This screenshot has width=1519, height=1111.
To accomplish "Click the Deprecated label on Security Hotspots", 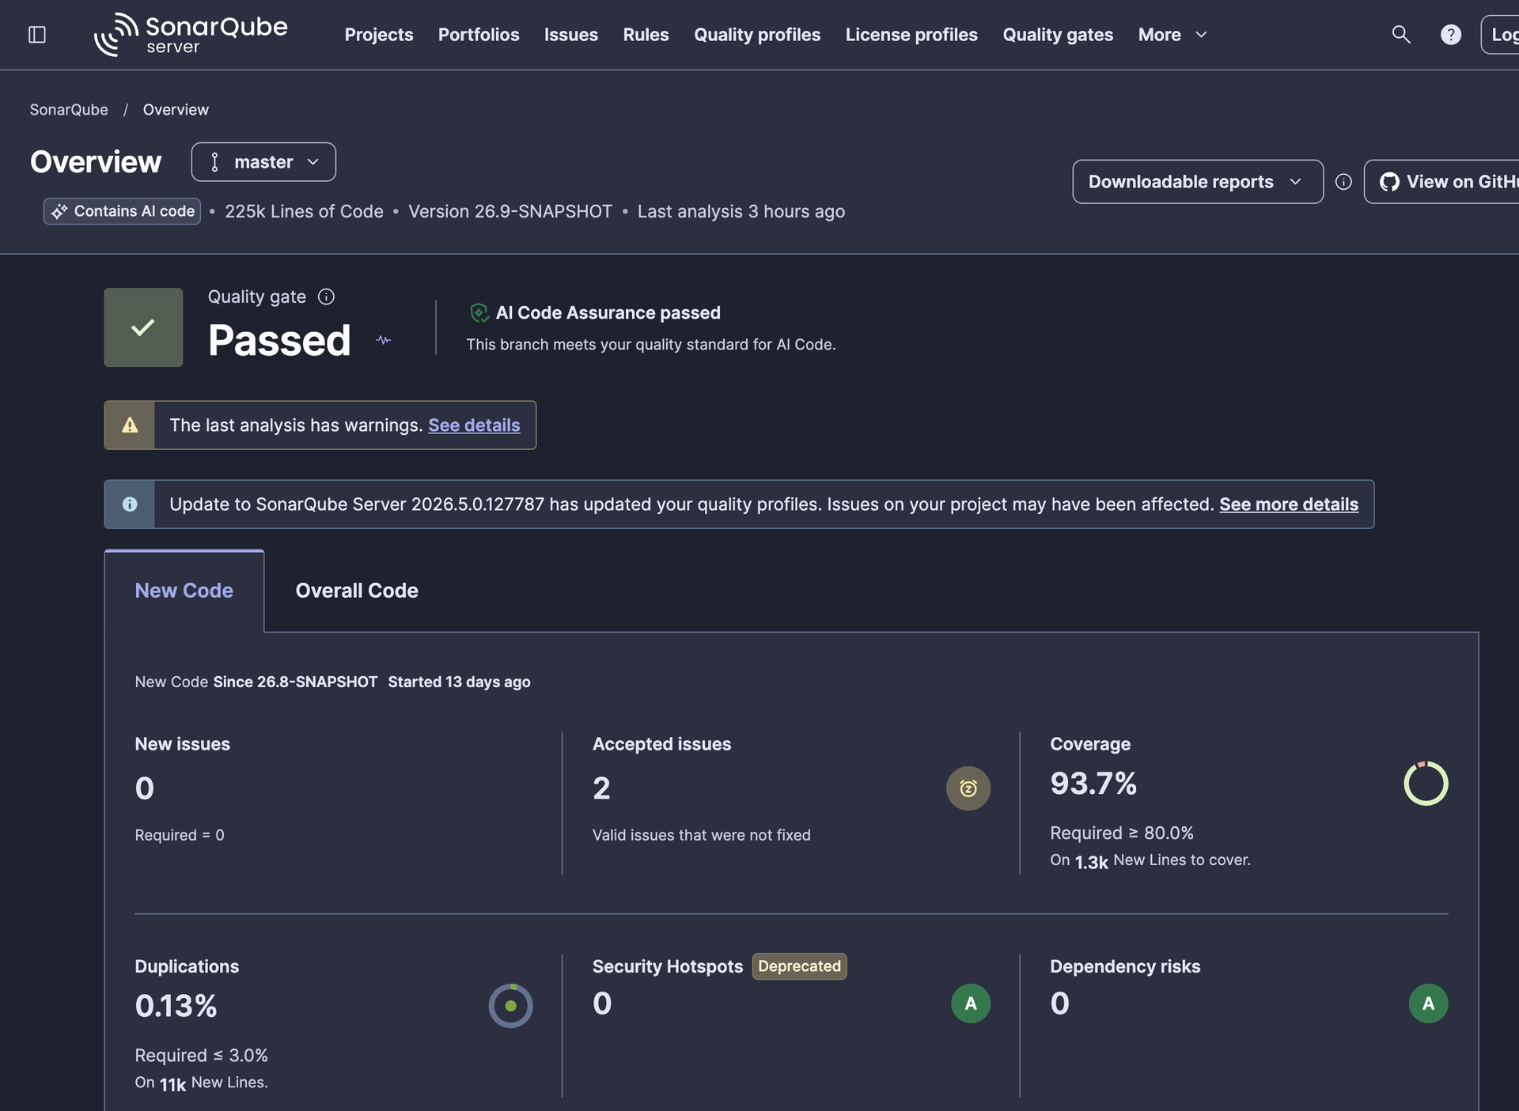I will pos(799,966).
